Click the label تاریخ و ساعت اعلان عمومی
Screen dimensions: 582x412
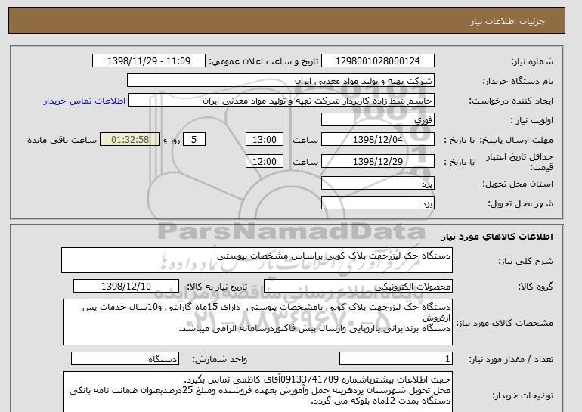coord(264,62)
